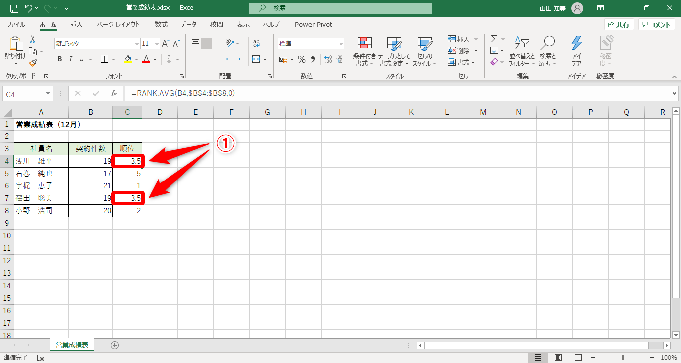681x363 pixels.
Task: Open the アイデア (Ideas) pane
Action: pyautogui.click(x=576, y=51)
